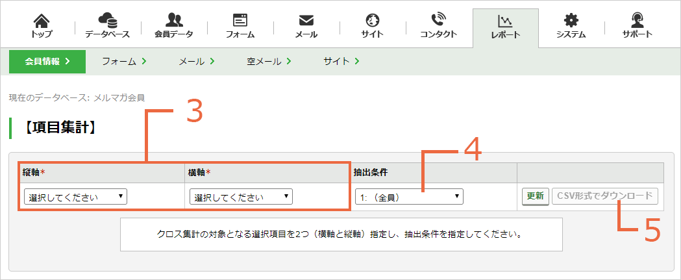This screenshot has width=681, height=280.
Task: Switch to the 会員情報 sub-tab
Action: pyautogui.click(x=47, y=61)
